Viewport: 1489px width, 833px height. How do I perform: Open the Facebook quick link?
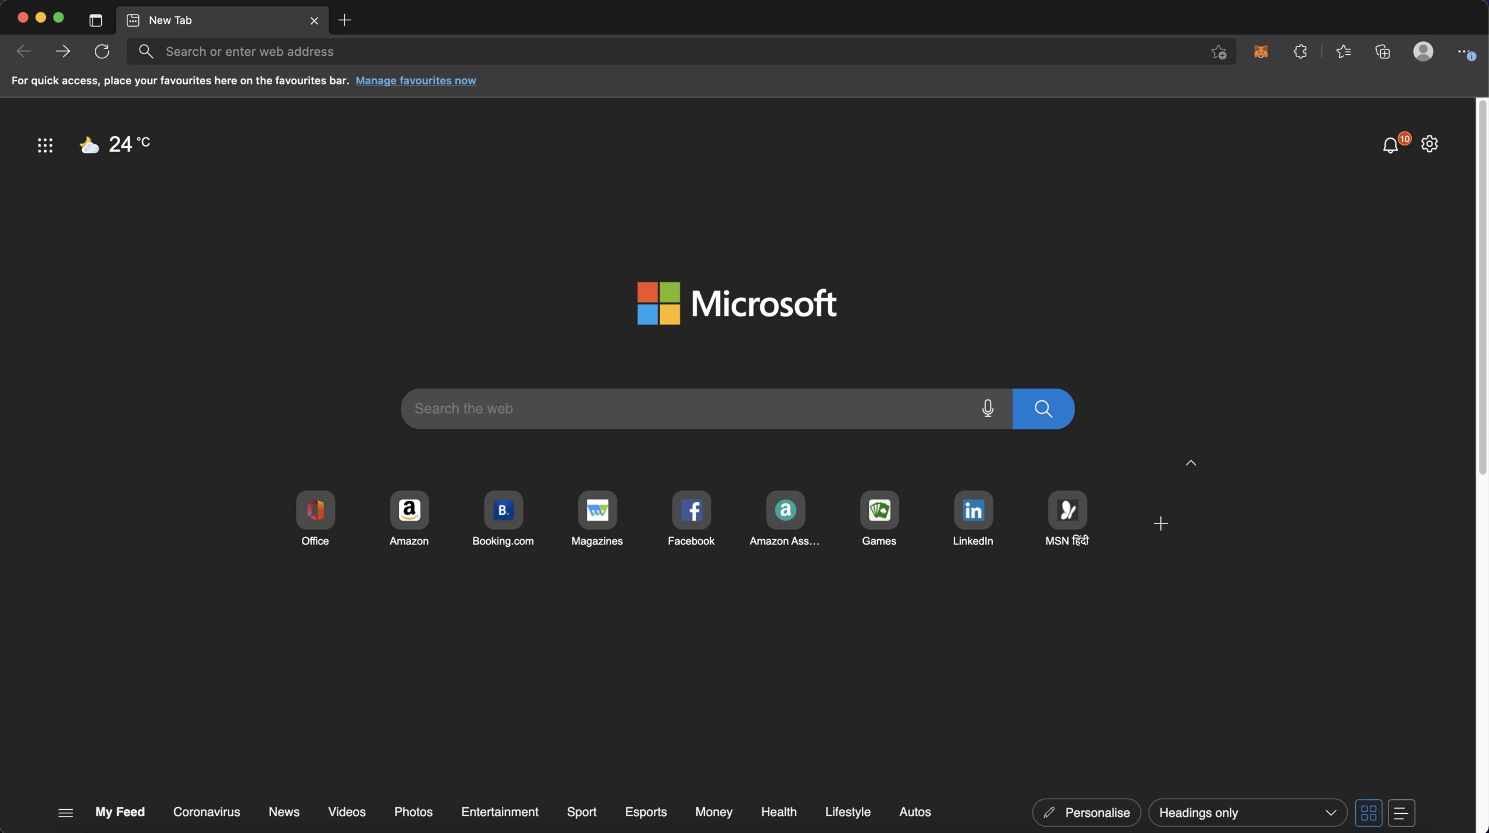(691, 519)
